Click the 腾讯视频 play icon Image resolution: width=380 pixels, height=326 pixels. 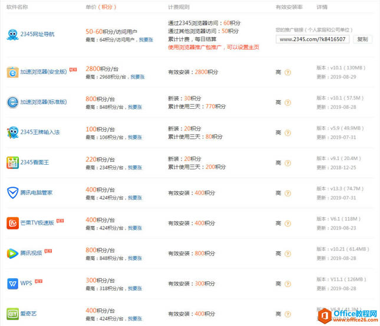[x=12, y=254]
